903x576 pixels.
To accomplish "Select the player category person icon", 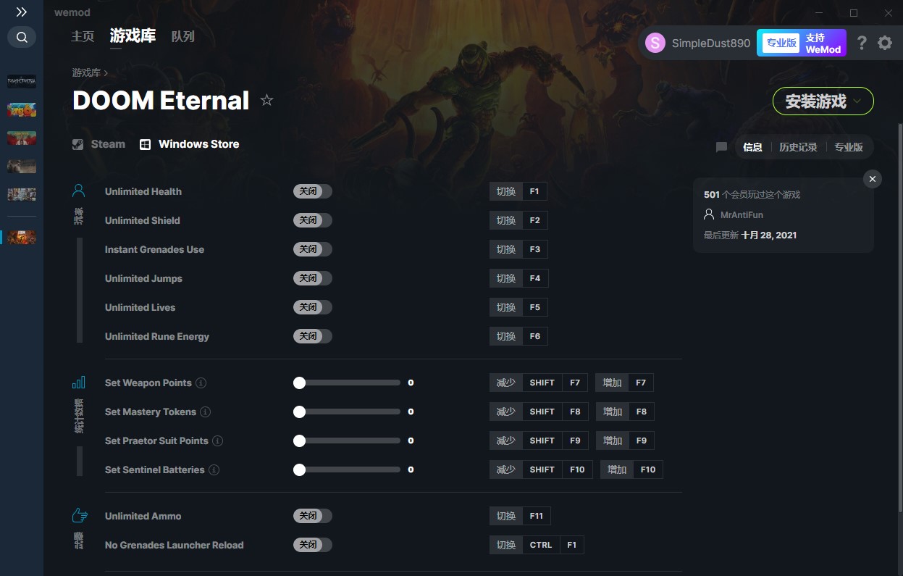I will pyautogui.click(x=79, y=191).
